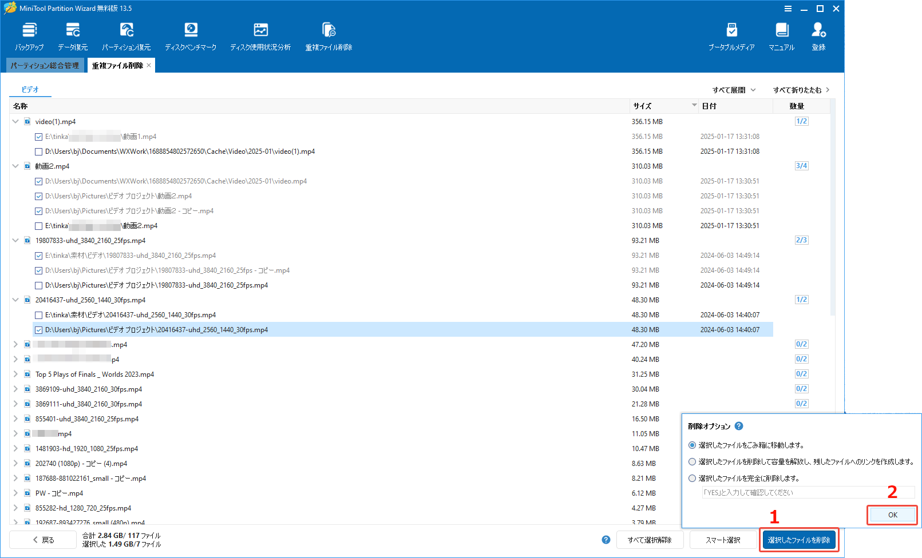Image resolution: width=922 pixels, height=558 pixels.
Task: Open the すべて展開 expand-all dropdown
Action: [734, 90]
